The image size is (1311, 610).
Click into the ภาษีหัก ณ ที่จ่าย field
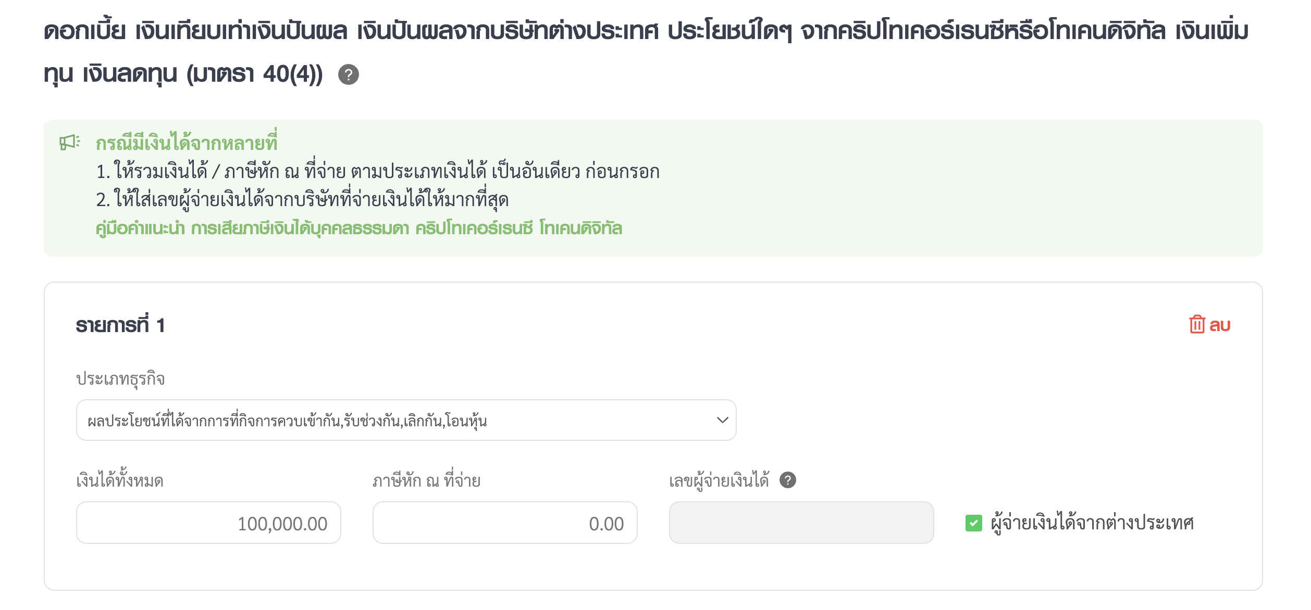click(504, 523)
